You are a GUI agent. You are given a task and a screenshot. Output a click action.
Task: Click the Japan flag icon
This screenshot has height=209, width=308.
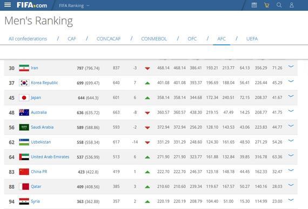pyautogui.click(x=24, y=98)
